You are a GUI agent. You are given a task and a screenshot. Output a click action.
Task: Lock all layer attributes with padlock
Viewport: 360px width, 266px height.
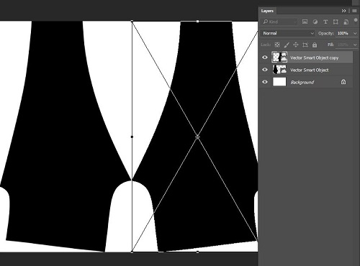tap(315, 45)
